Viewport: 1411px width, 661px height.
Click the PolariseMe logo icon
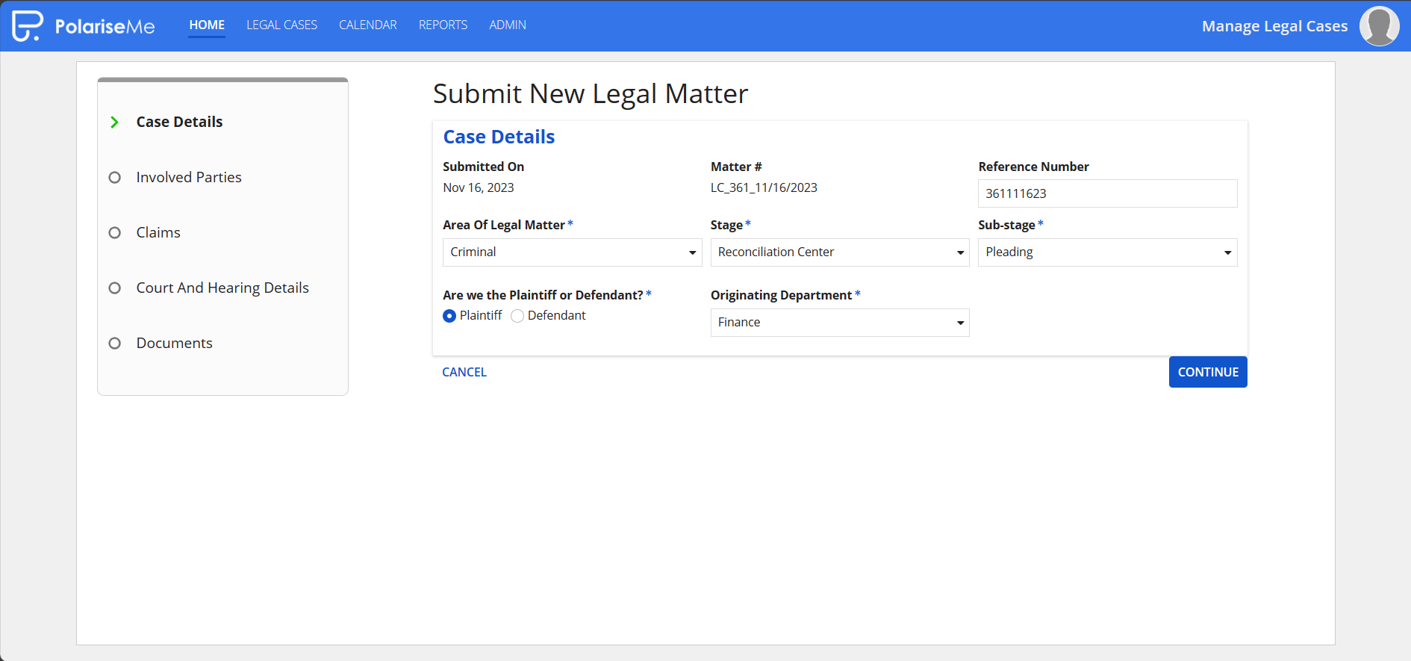point(28,26)
